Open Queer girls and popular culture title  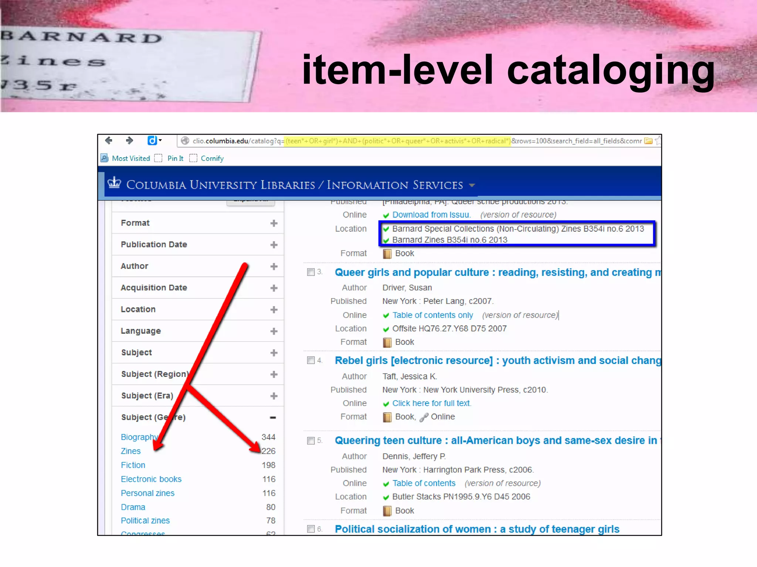tap(498, 272)
